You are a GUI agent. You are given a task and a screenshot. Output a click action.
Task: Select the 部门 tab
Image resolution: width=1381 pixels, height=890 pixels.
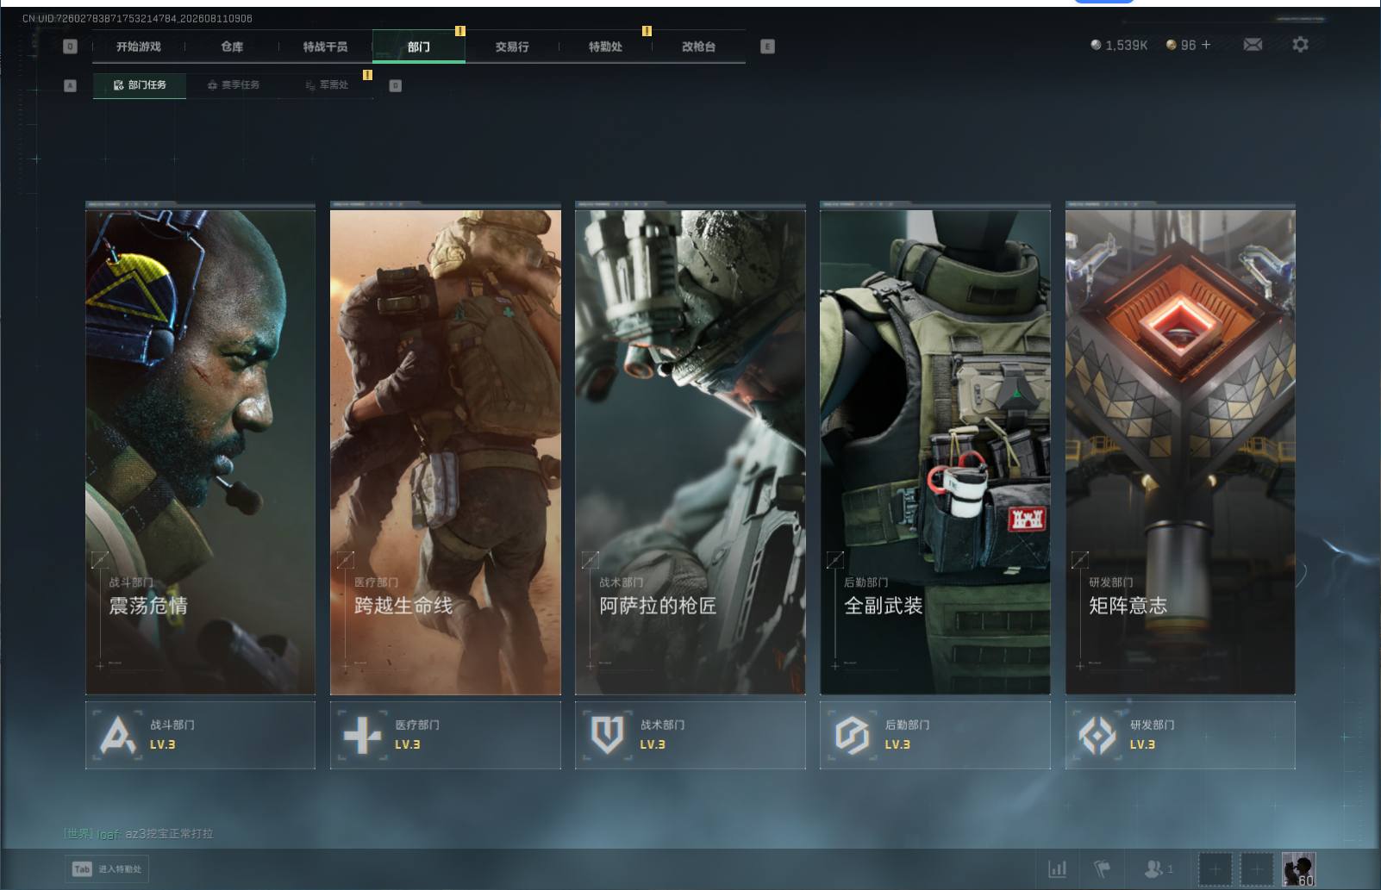click(x=419, y=47)
